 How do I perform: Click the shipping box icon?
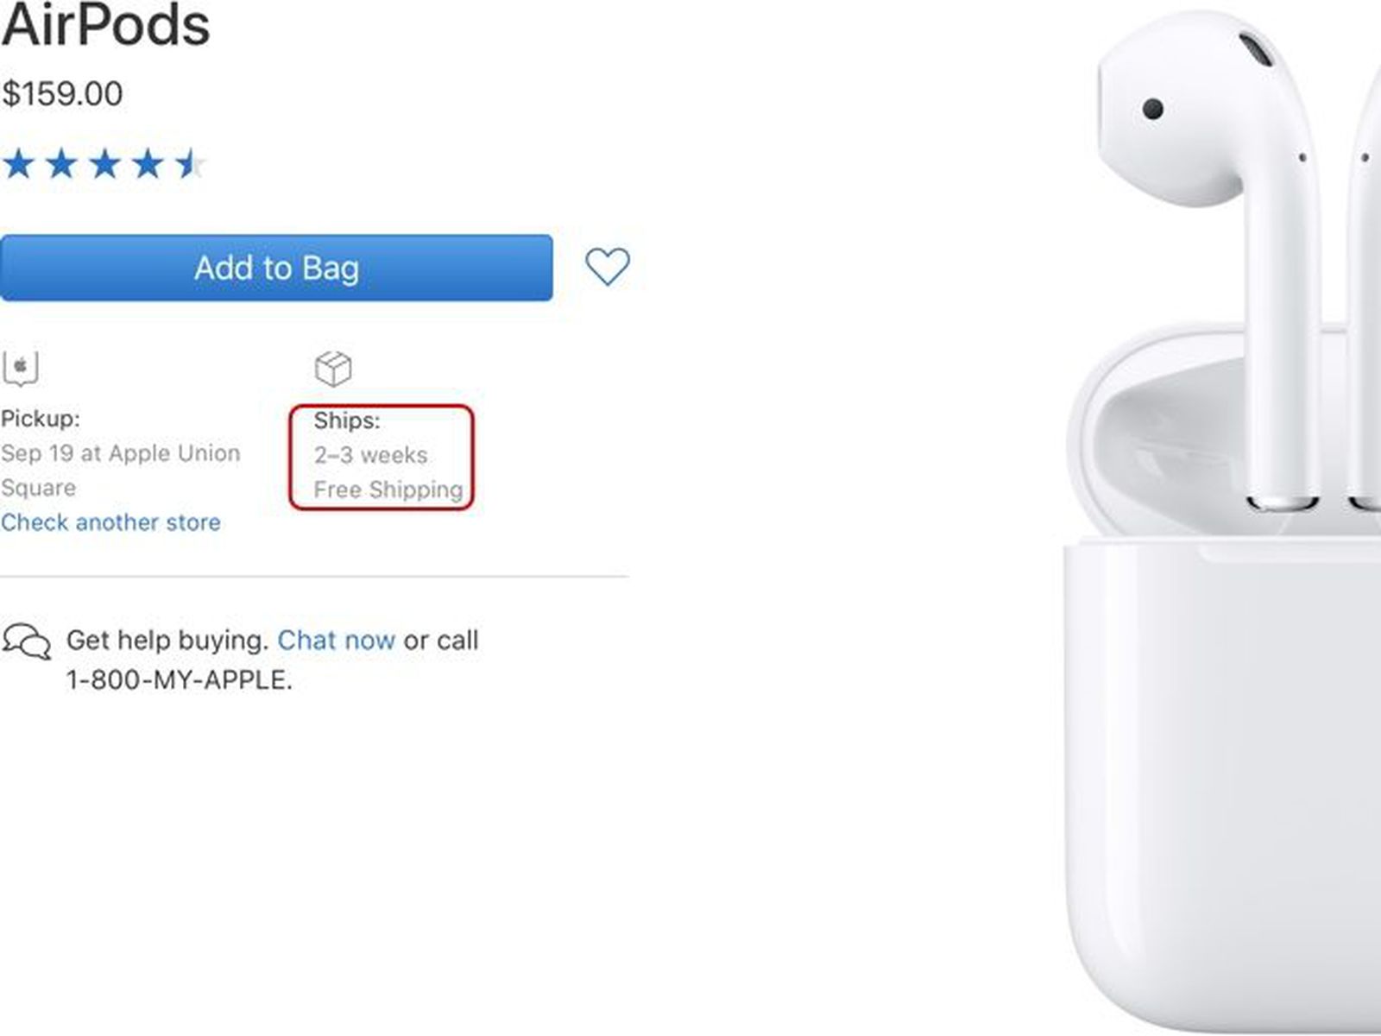point(333,369)
